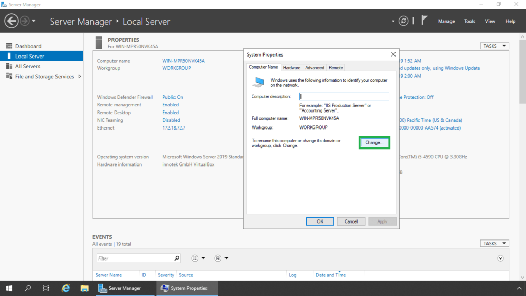Screen dimensions: 526x296
Task: Open Task View on the taskbar
Action: tap(46, 288)
